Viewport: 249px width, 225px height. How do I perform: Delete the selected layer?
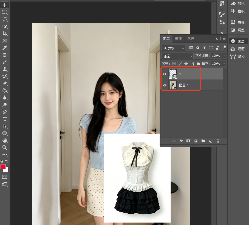click(x=218, y=141)
